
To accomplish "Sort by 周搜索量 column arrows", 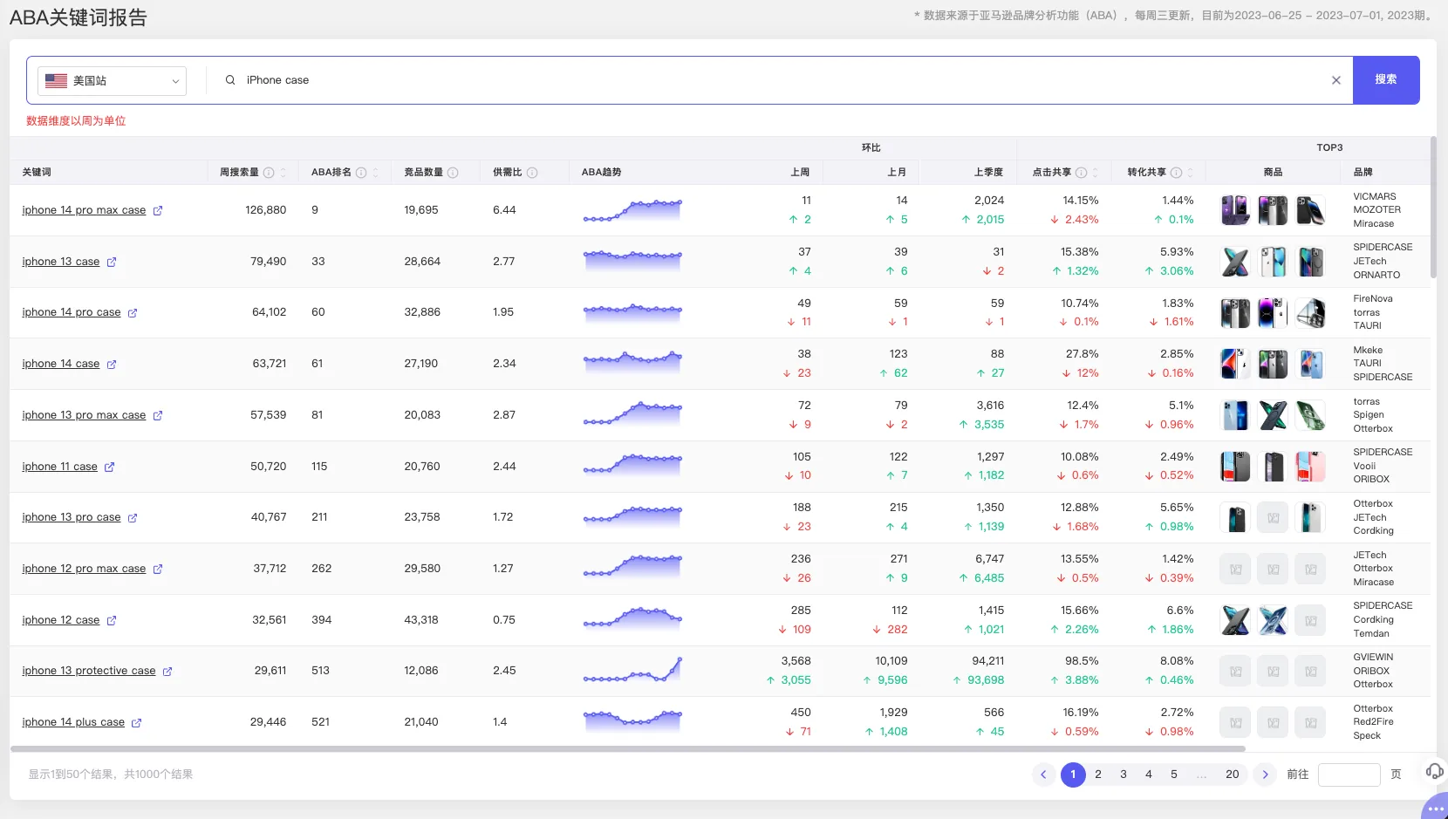I will (283, 173).
